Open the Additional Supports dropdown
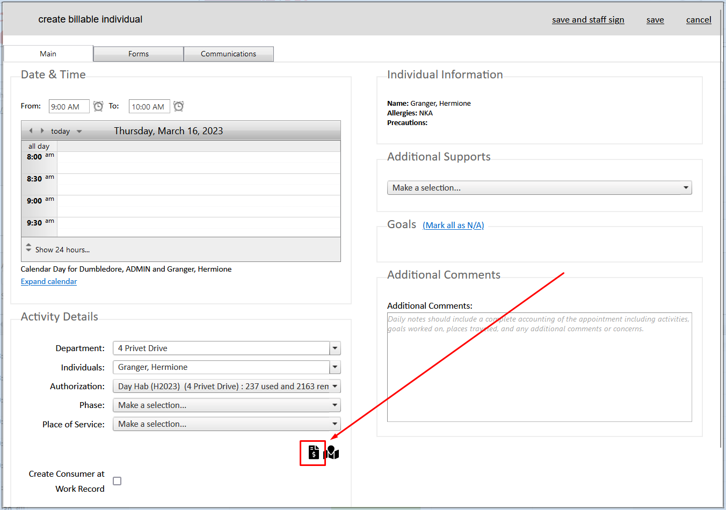This screenshot has height=510, width=726. tap(539, 187)
